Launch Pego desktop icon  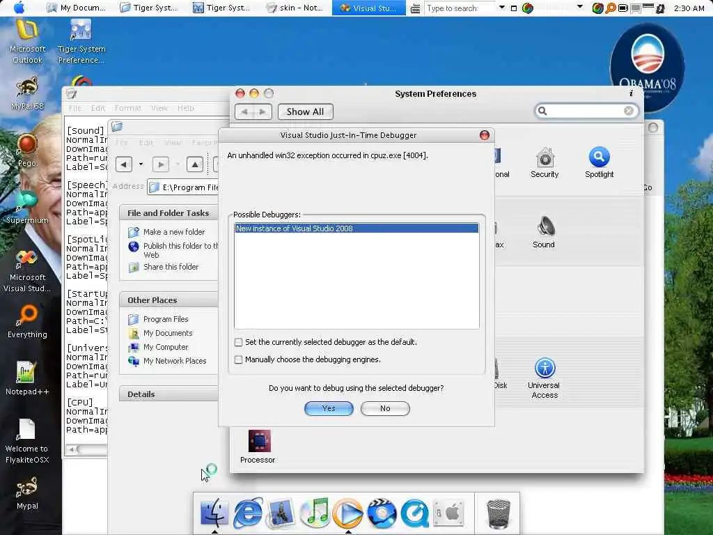coord(27,150)
